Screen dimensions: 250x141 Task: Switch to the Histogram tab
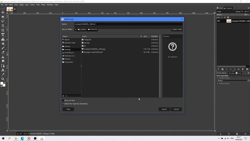pos(228,8)
